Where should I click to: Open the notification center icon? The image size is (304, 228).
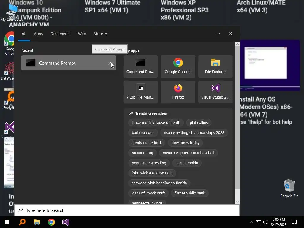[x=294, y=222]
